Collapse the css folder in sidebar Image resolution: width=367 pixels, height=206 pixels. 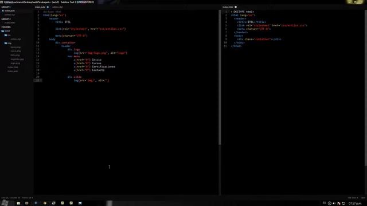click(x=6, y=35)
